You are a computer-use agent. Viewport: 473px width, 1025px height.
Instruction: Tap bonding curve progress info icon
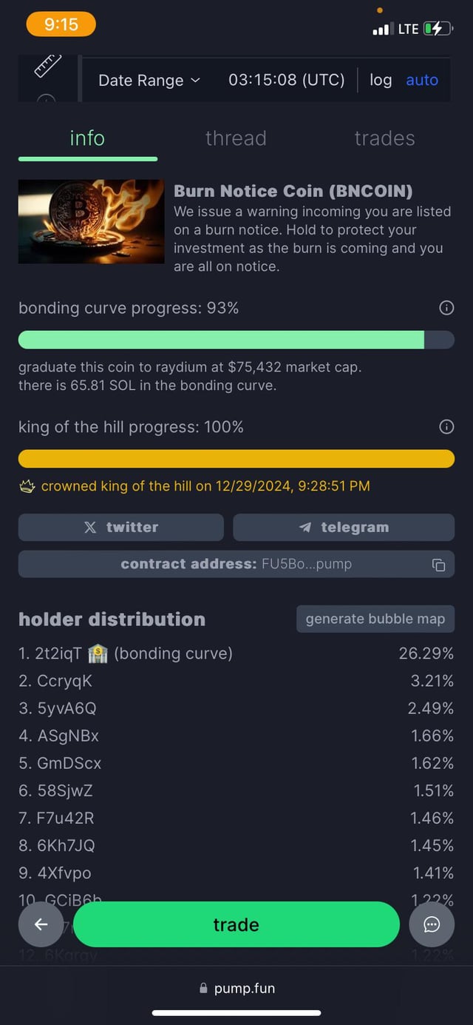point(446,308)
